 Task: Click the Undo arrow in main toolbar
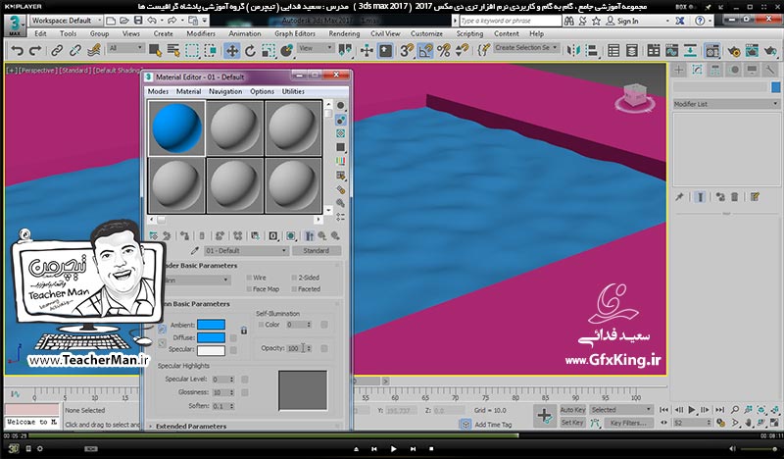coord(17,51)
